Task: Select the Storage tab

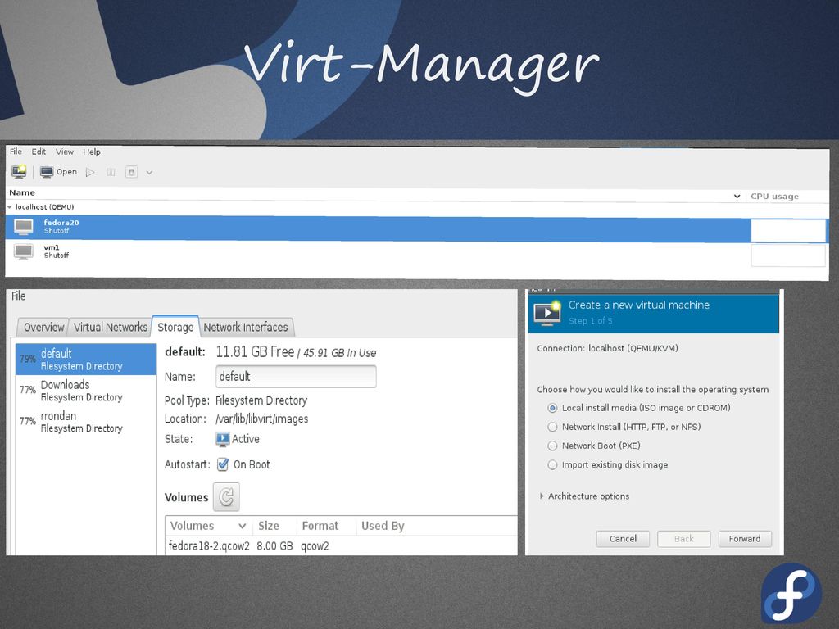Action: point(175,328)
